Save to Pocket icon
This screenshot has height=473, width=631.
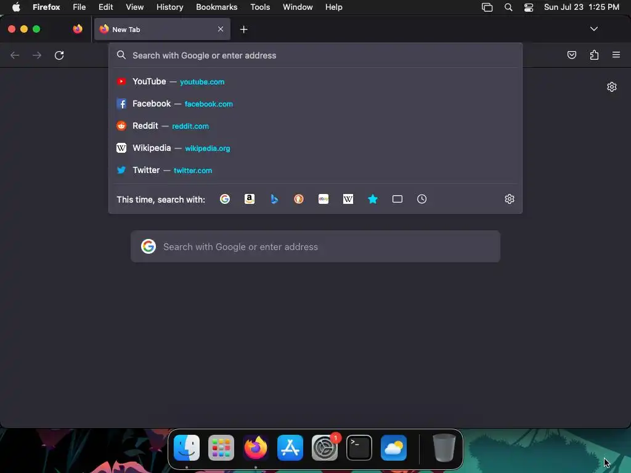[x=571, y=55]
